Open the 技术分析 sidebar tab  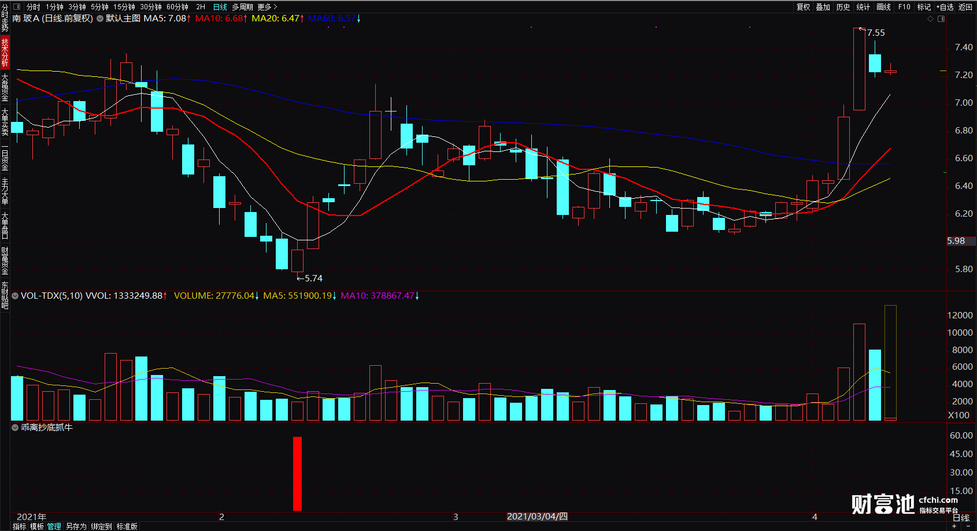pyautogui.click(x=5, y=52)
